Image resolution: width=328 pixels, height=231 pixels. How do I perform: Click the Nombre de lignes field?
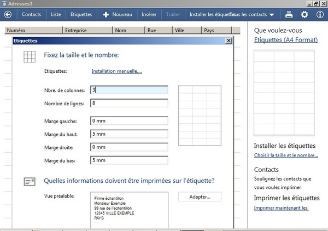129,103
